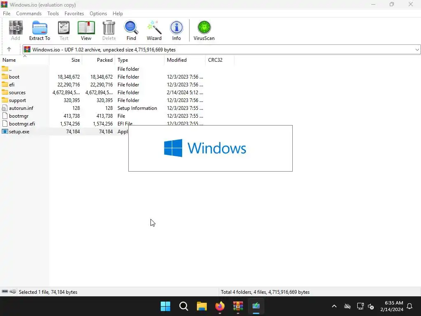Open the Find magnifier icon
The width and height of the screenshot is (421, 316).
(x=131, y=28)
